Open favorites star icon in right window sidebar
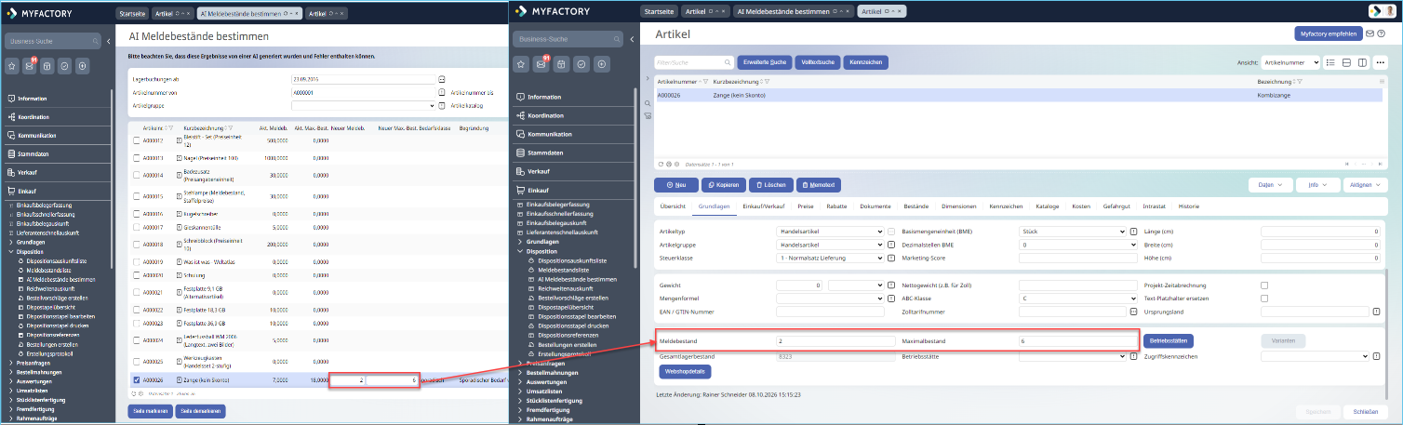The image size is (1403, 425). pos(522,64)
